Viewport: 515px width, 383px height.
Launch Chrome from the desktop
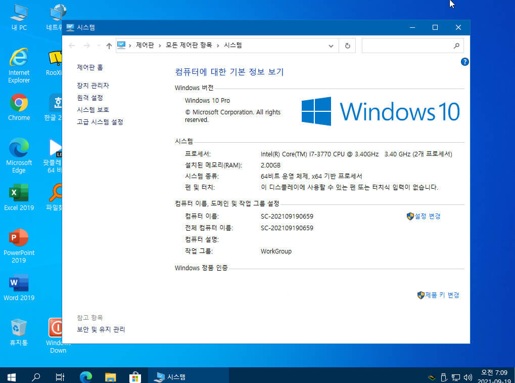19,107
